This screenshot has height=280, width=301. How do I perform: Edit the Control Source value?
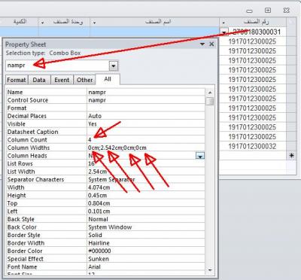coord(146,100)
